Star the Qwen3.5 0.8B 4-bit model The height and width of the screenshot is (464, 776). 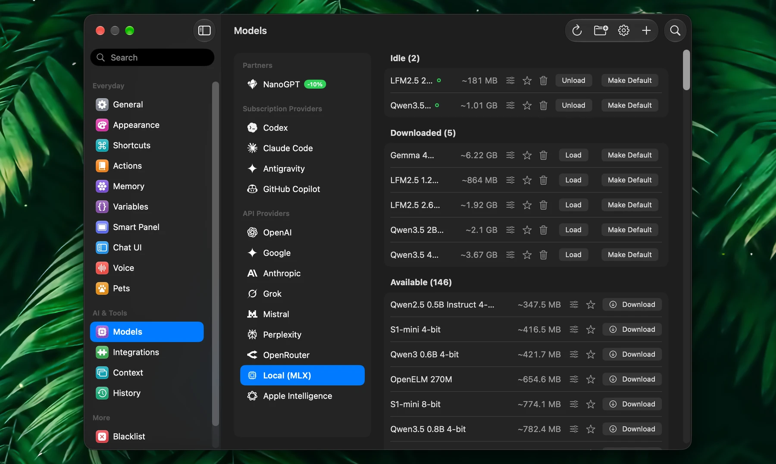pos(591,429)
